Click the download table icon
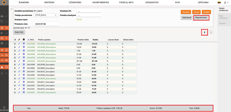The height and width of the screenshot is (112, 231). click(x=205, y=32)
